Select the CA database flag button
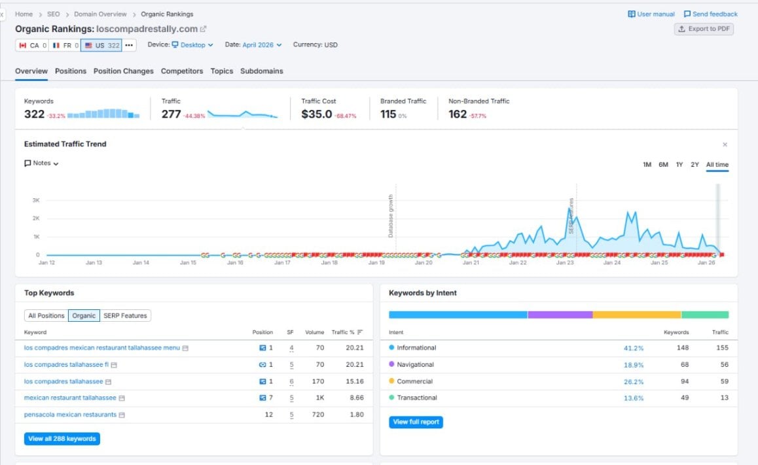The width and height of the screenshot is (758, 465). tap(32, 45)
